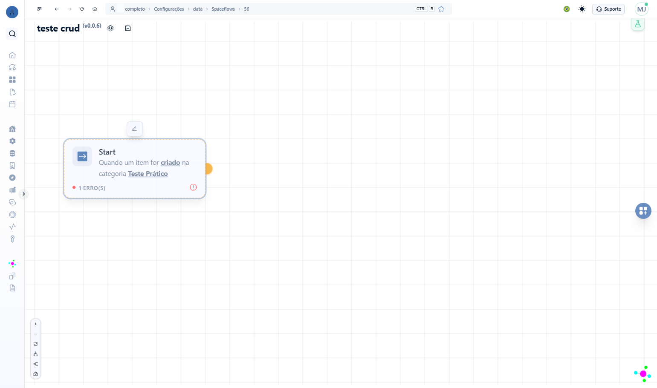Screen dimensions: 657x388
Task: Open Suporte button
Action: pos(608,9)
